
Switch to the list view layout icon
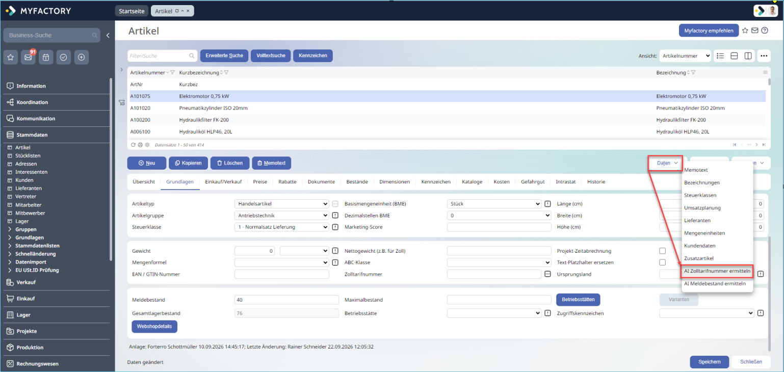(x=720, y=56)
